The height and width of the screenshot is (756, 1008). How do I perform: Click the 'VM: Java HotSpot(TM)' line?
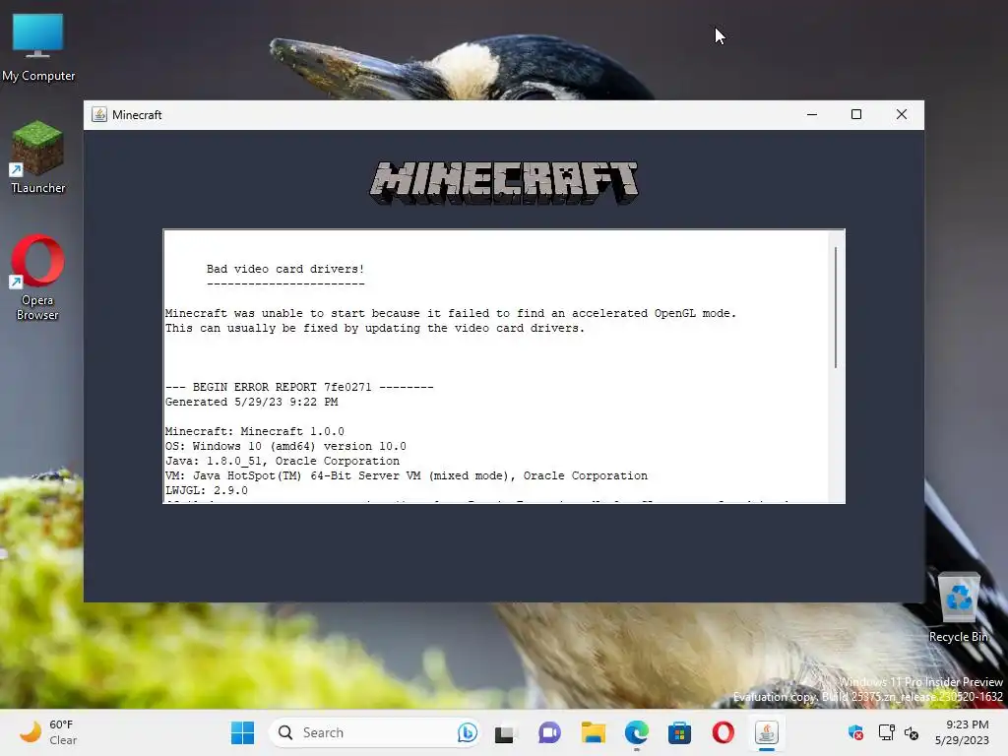tap(407, 475)
